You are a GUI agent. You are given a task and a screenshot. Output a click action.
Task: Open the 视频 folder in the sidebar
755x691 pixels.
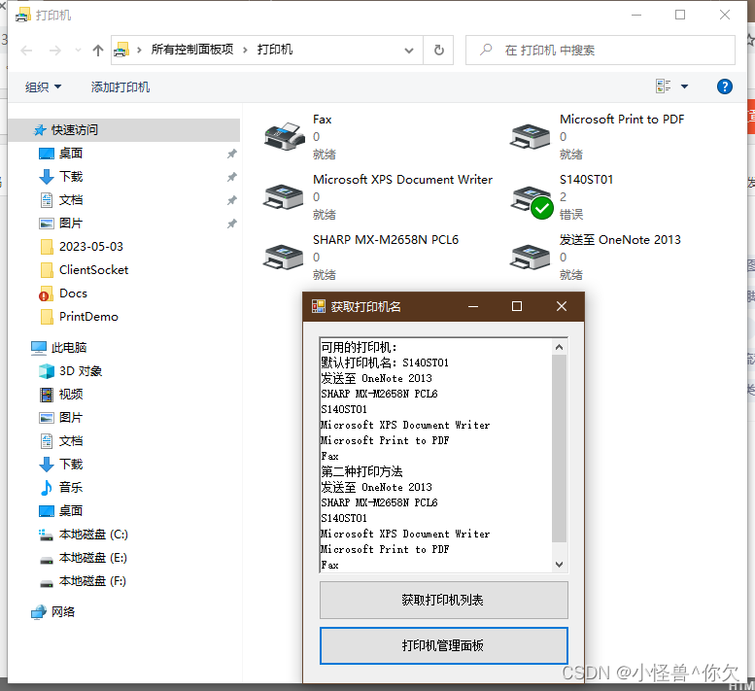coord(61,395)
